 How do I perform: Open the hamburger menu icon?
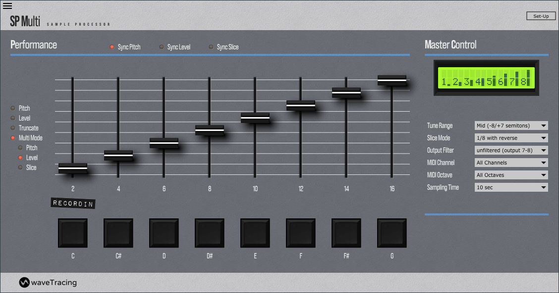click(x=7, y=6)
